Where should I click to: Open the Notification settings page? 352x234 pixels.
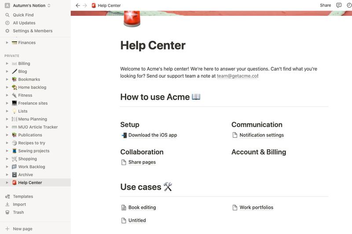pyautogui.click(x=261, y=135)
